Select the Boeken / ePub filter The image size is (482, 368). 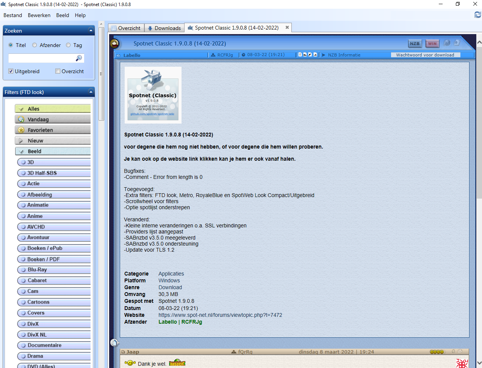(54, 248)
